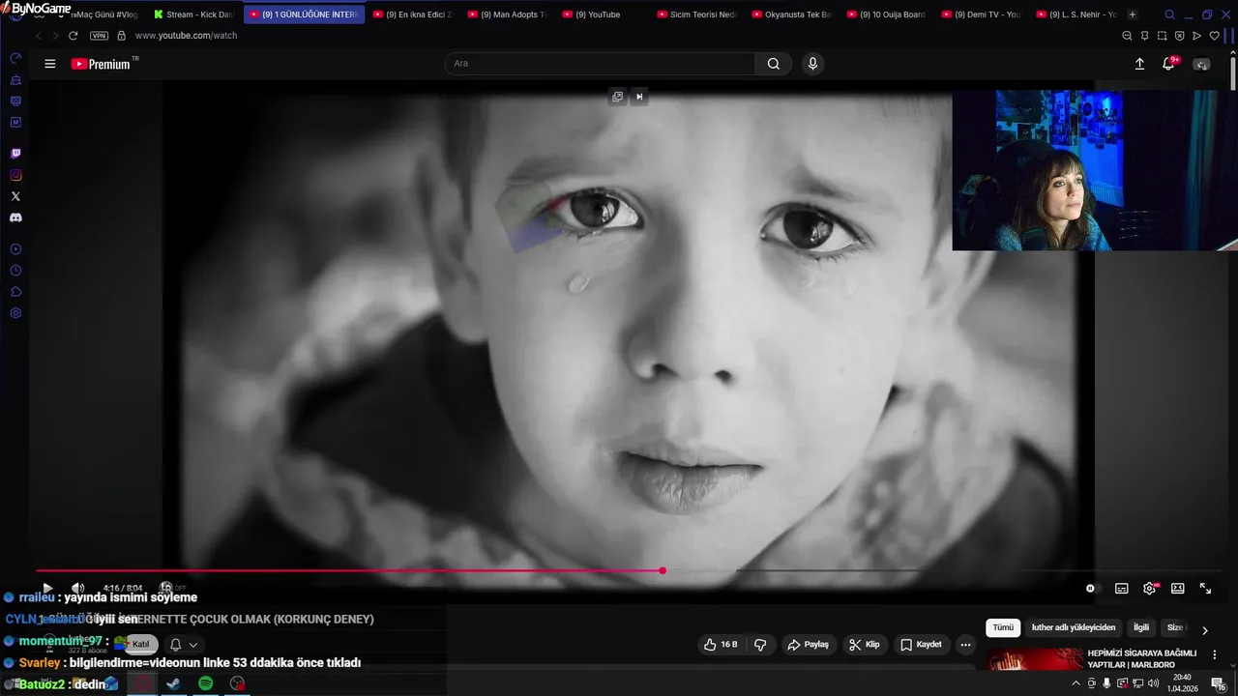Image resolution: width=1238 pixels, height=696 pixels.
Task: Open account avatar menu
Action: tap(1201, 65)
